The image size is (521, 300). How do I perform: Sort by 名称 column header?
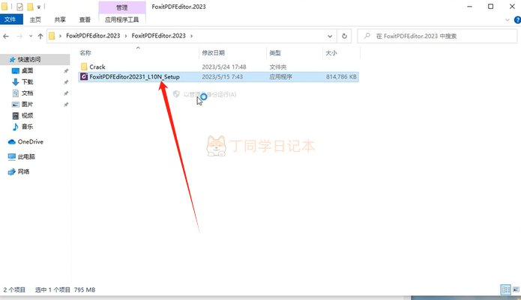pyautogui.click(x=85, y=52)
